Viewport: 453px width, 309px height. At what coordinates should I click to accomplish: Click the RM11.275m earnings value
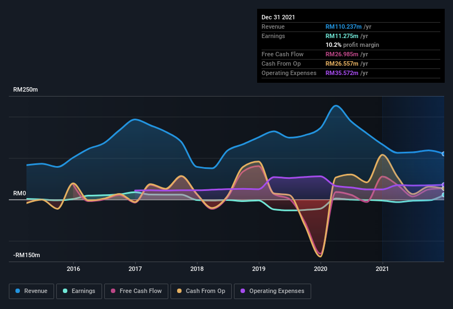point(342,36)
